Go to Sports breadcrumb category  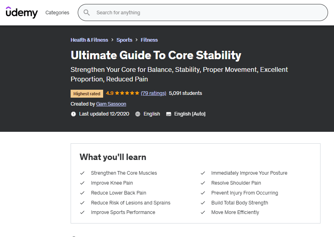coord(124,40)
